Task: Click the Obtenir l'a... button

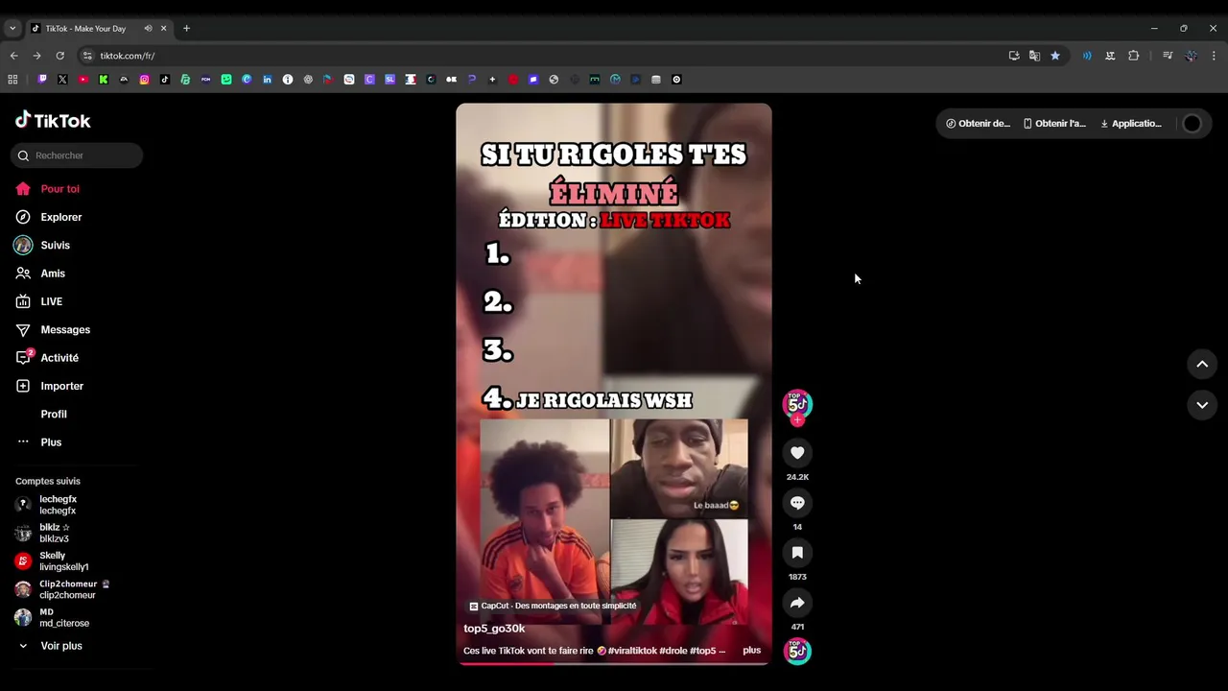Action: pyautogui.click(x=1054, y=123)
